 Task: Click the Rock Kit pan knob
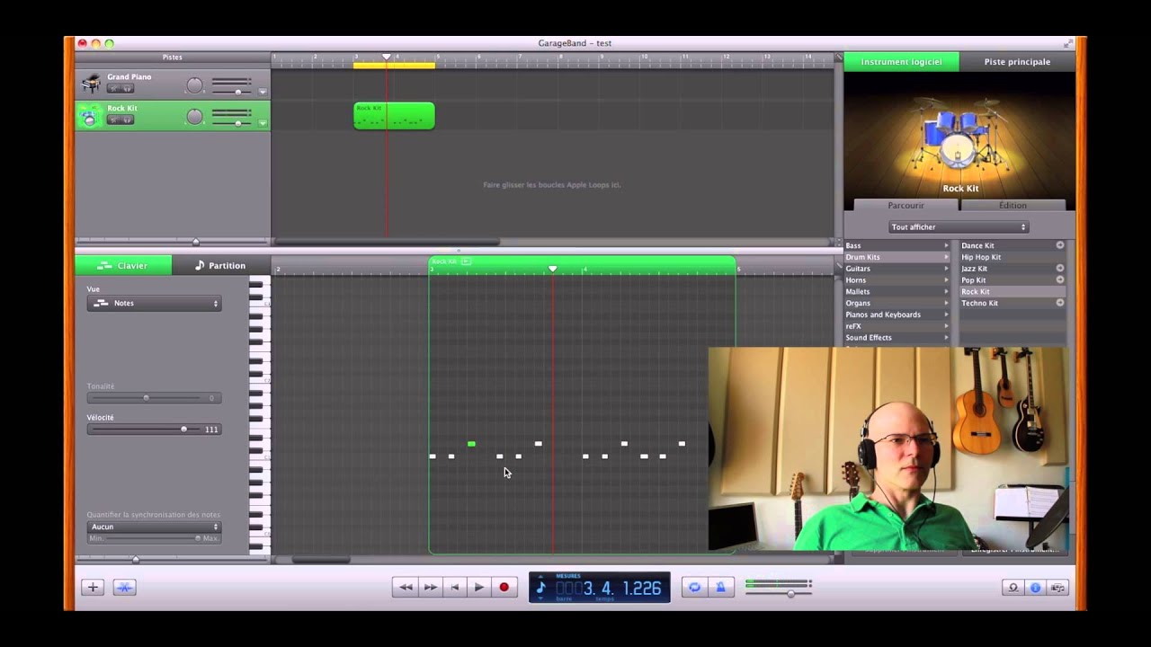pos(194,117)
